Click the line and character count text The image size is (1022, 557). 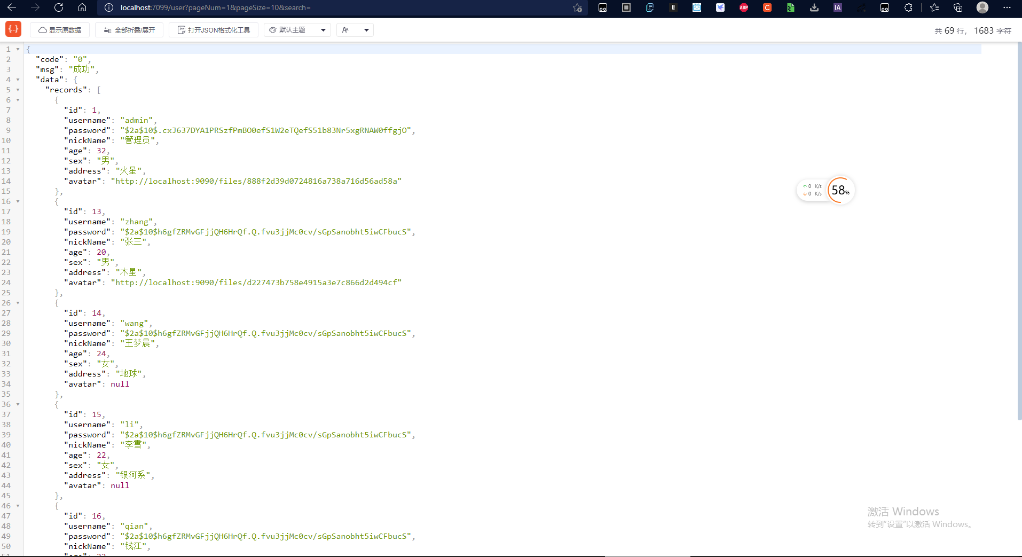[x=973, y=30]
